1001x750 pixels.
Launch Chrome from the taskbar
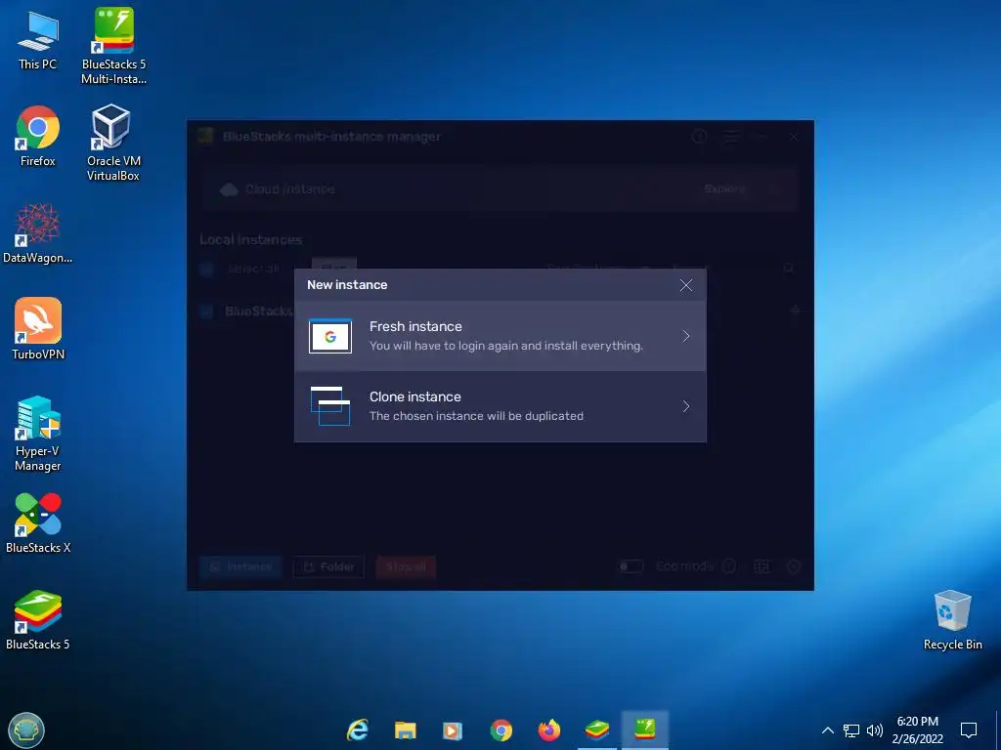coord(501,730)
